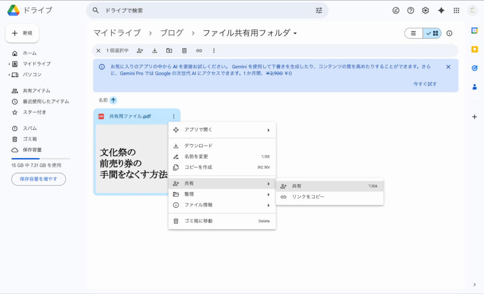Click the Gemini sparkle icon in header
This screenshot has width=484, height=294.
441,10
